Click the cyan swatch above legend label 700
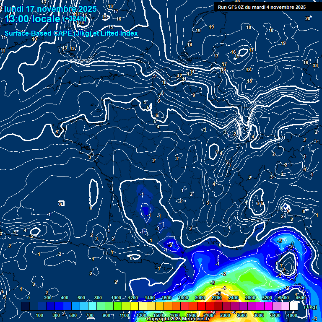 point(92,306)
